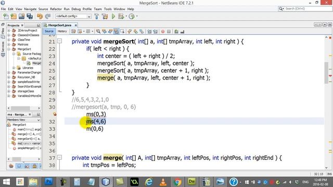Switch to the Source view
333x187 pixels.
pos(49,31)
